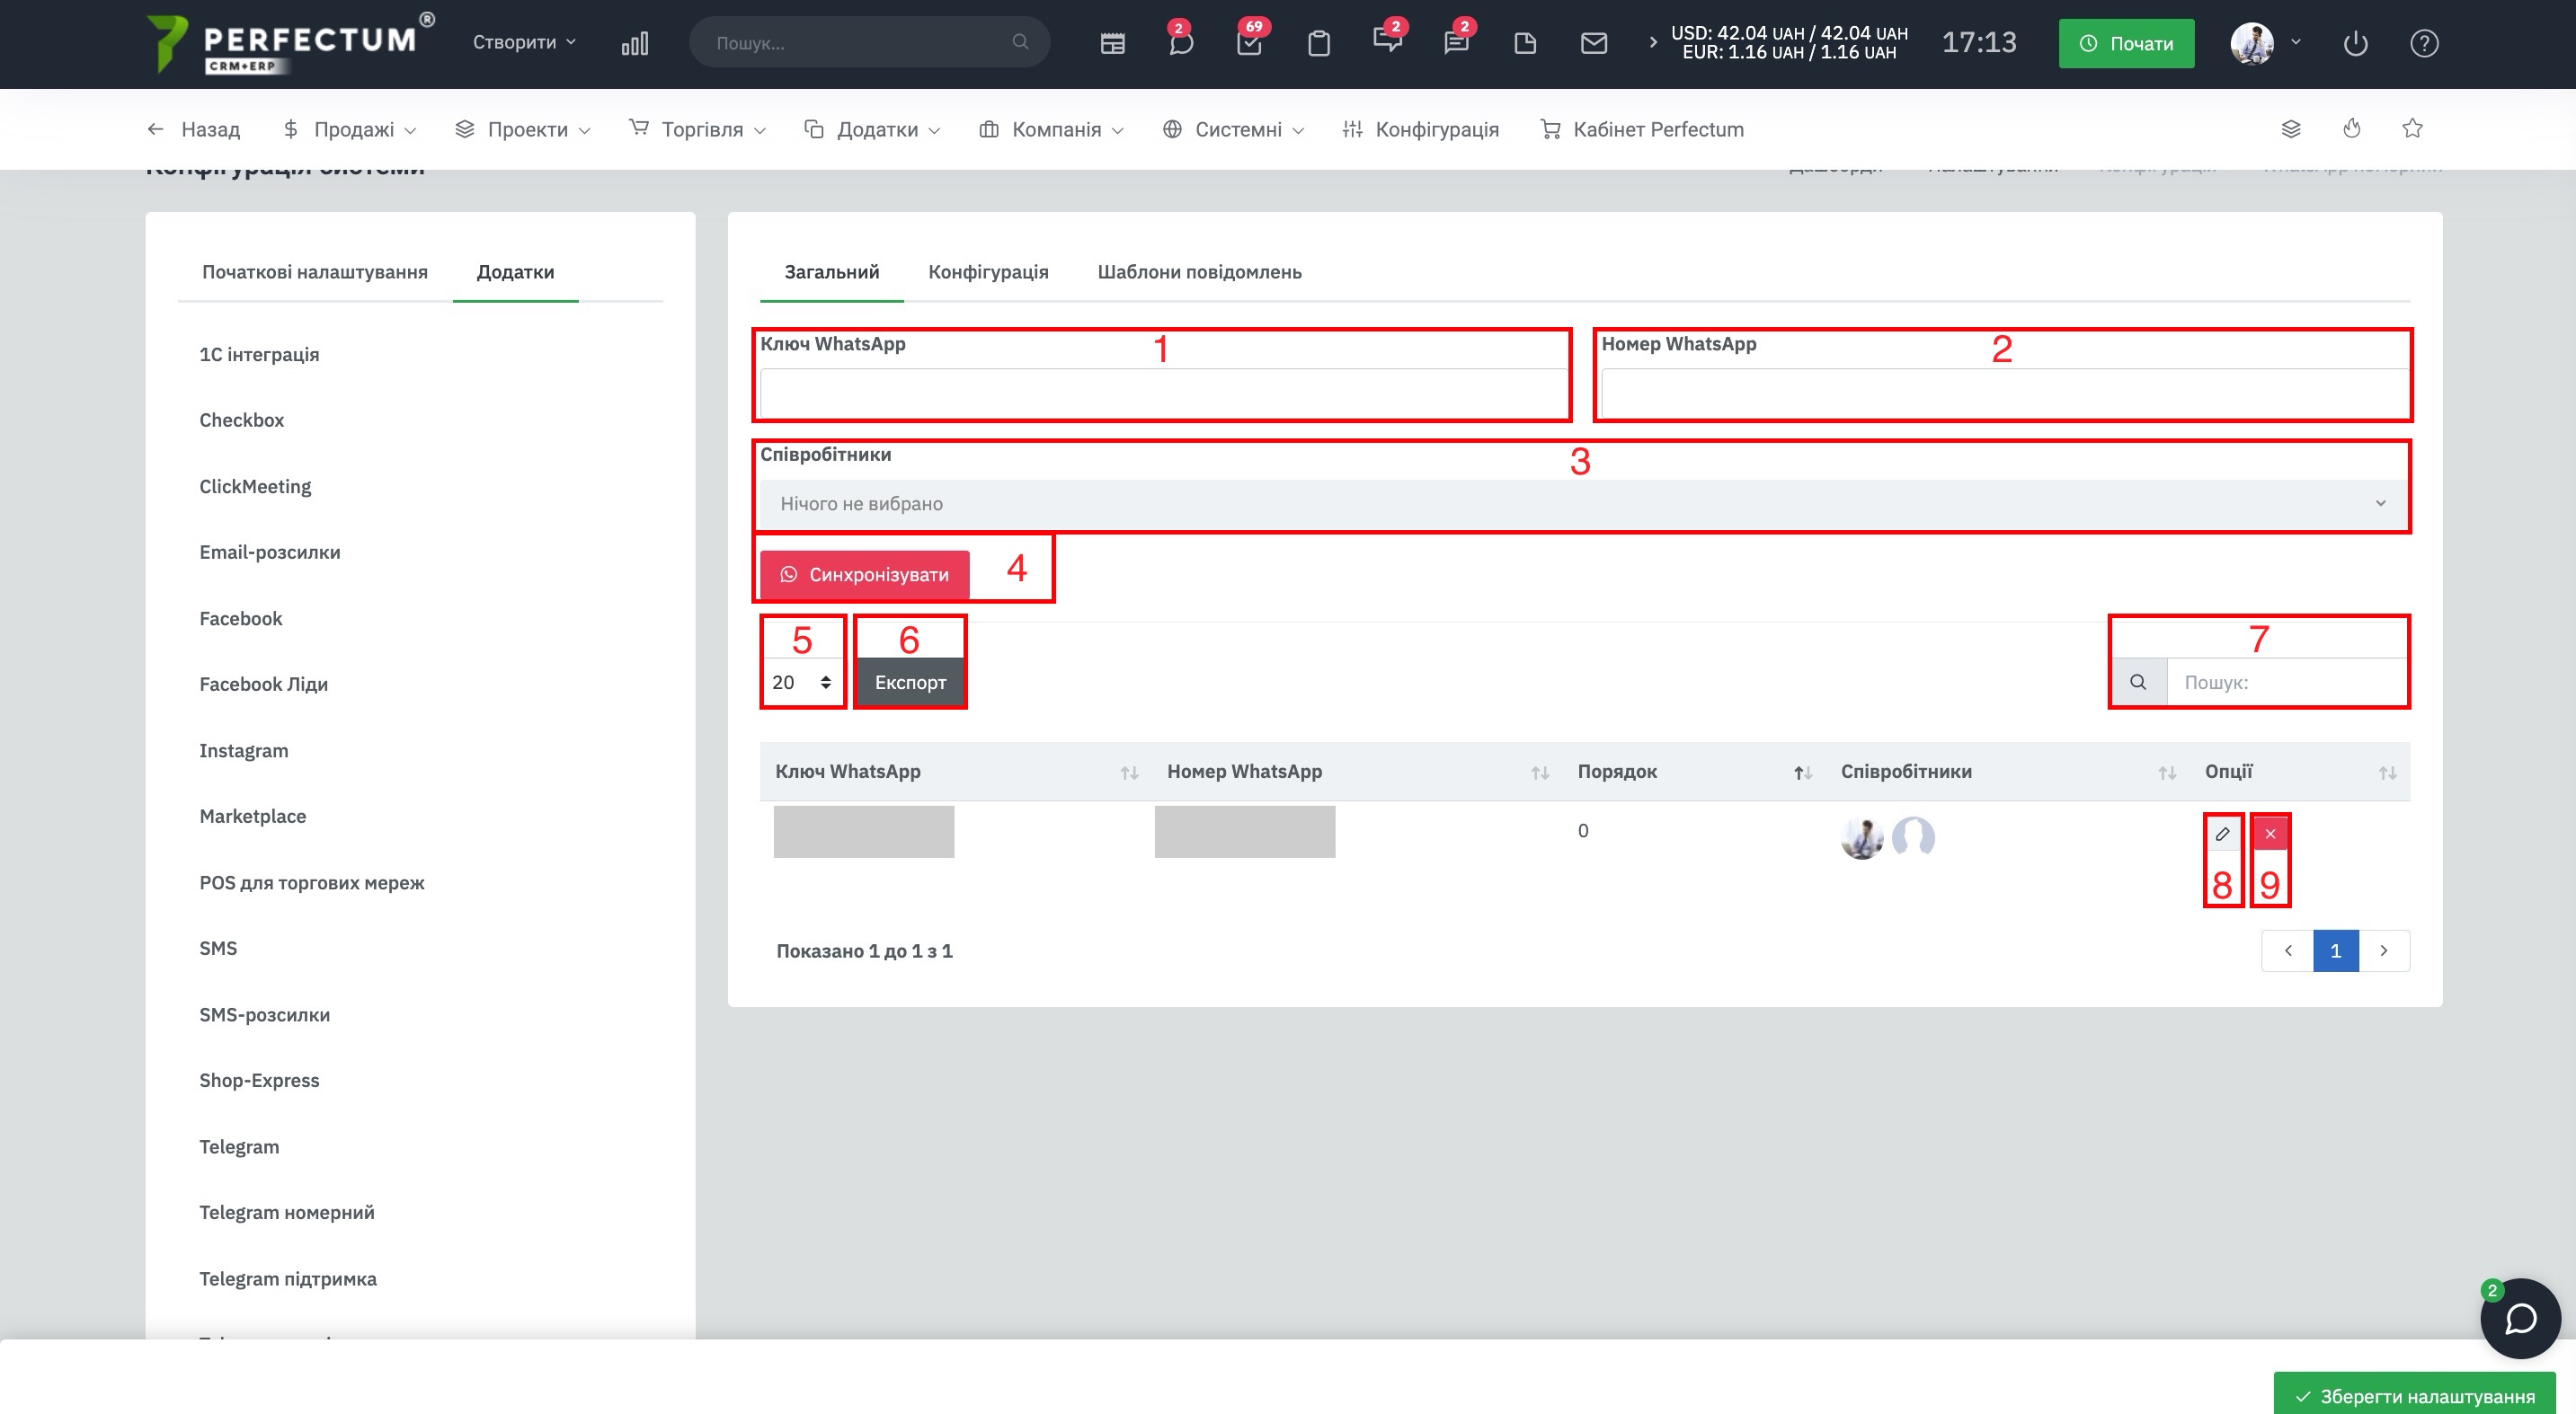Open the mail envelope icon
This screenshot has height=1414, width=2576.
click(1594, 43)
